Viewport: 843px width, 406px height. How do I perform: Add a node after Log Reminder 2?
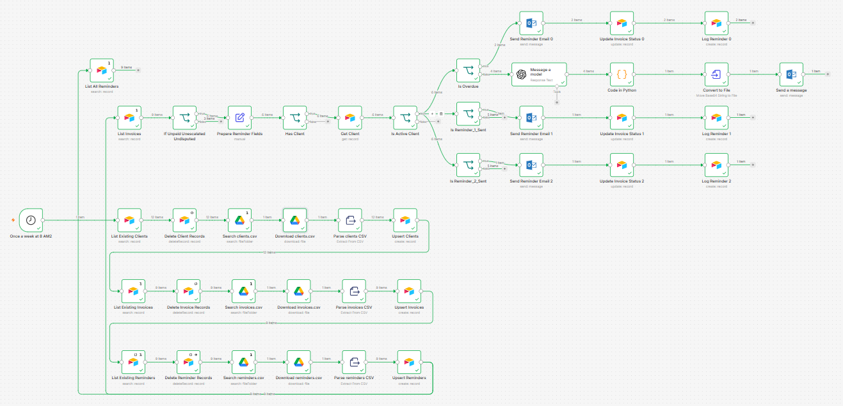point(753,165)
